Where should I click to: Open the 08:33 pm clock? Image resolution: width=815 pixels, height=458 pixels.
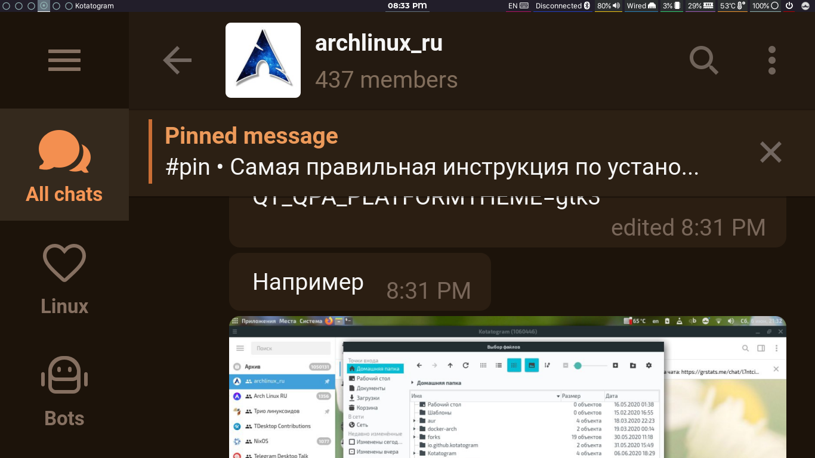(x=407, y=6)
